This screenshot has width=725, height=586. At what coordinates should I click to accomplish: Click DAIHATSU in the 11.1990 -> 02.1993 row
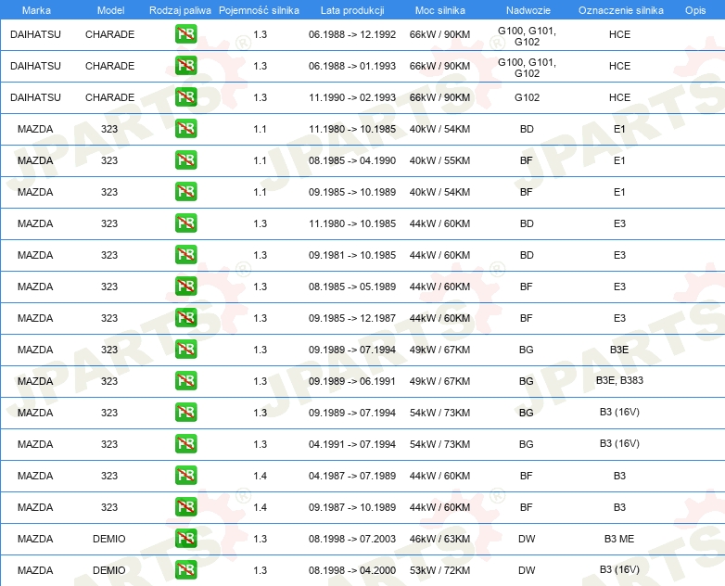[35, 97]
